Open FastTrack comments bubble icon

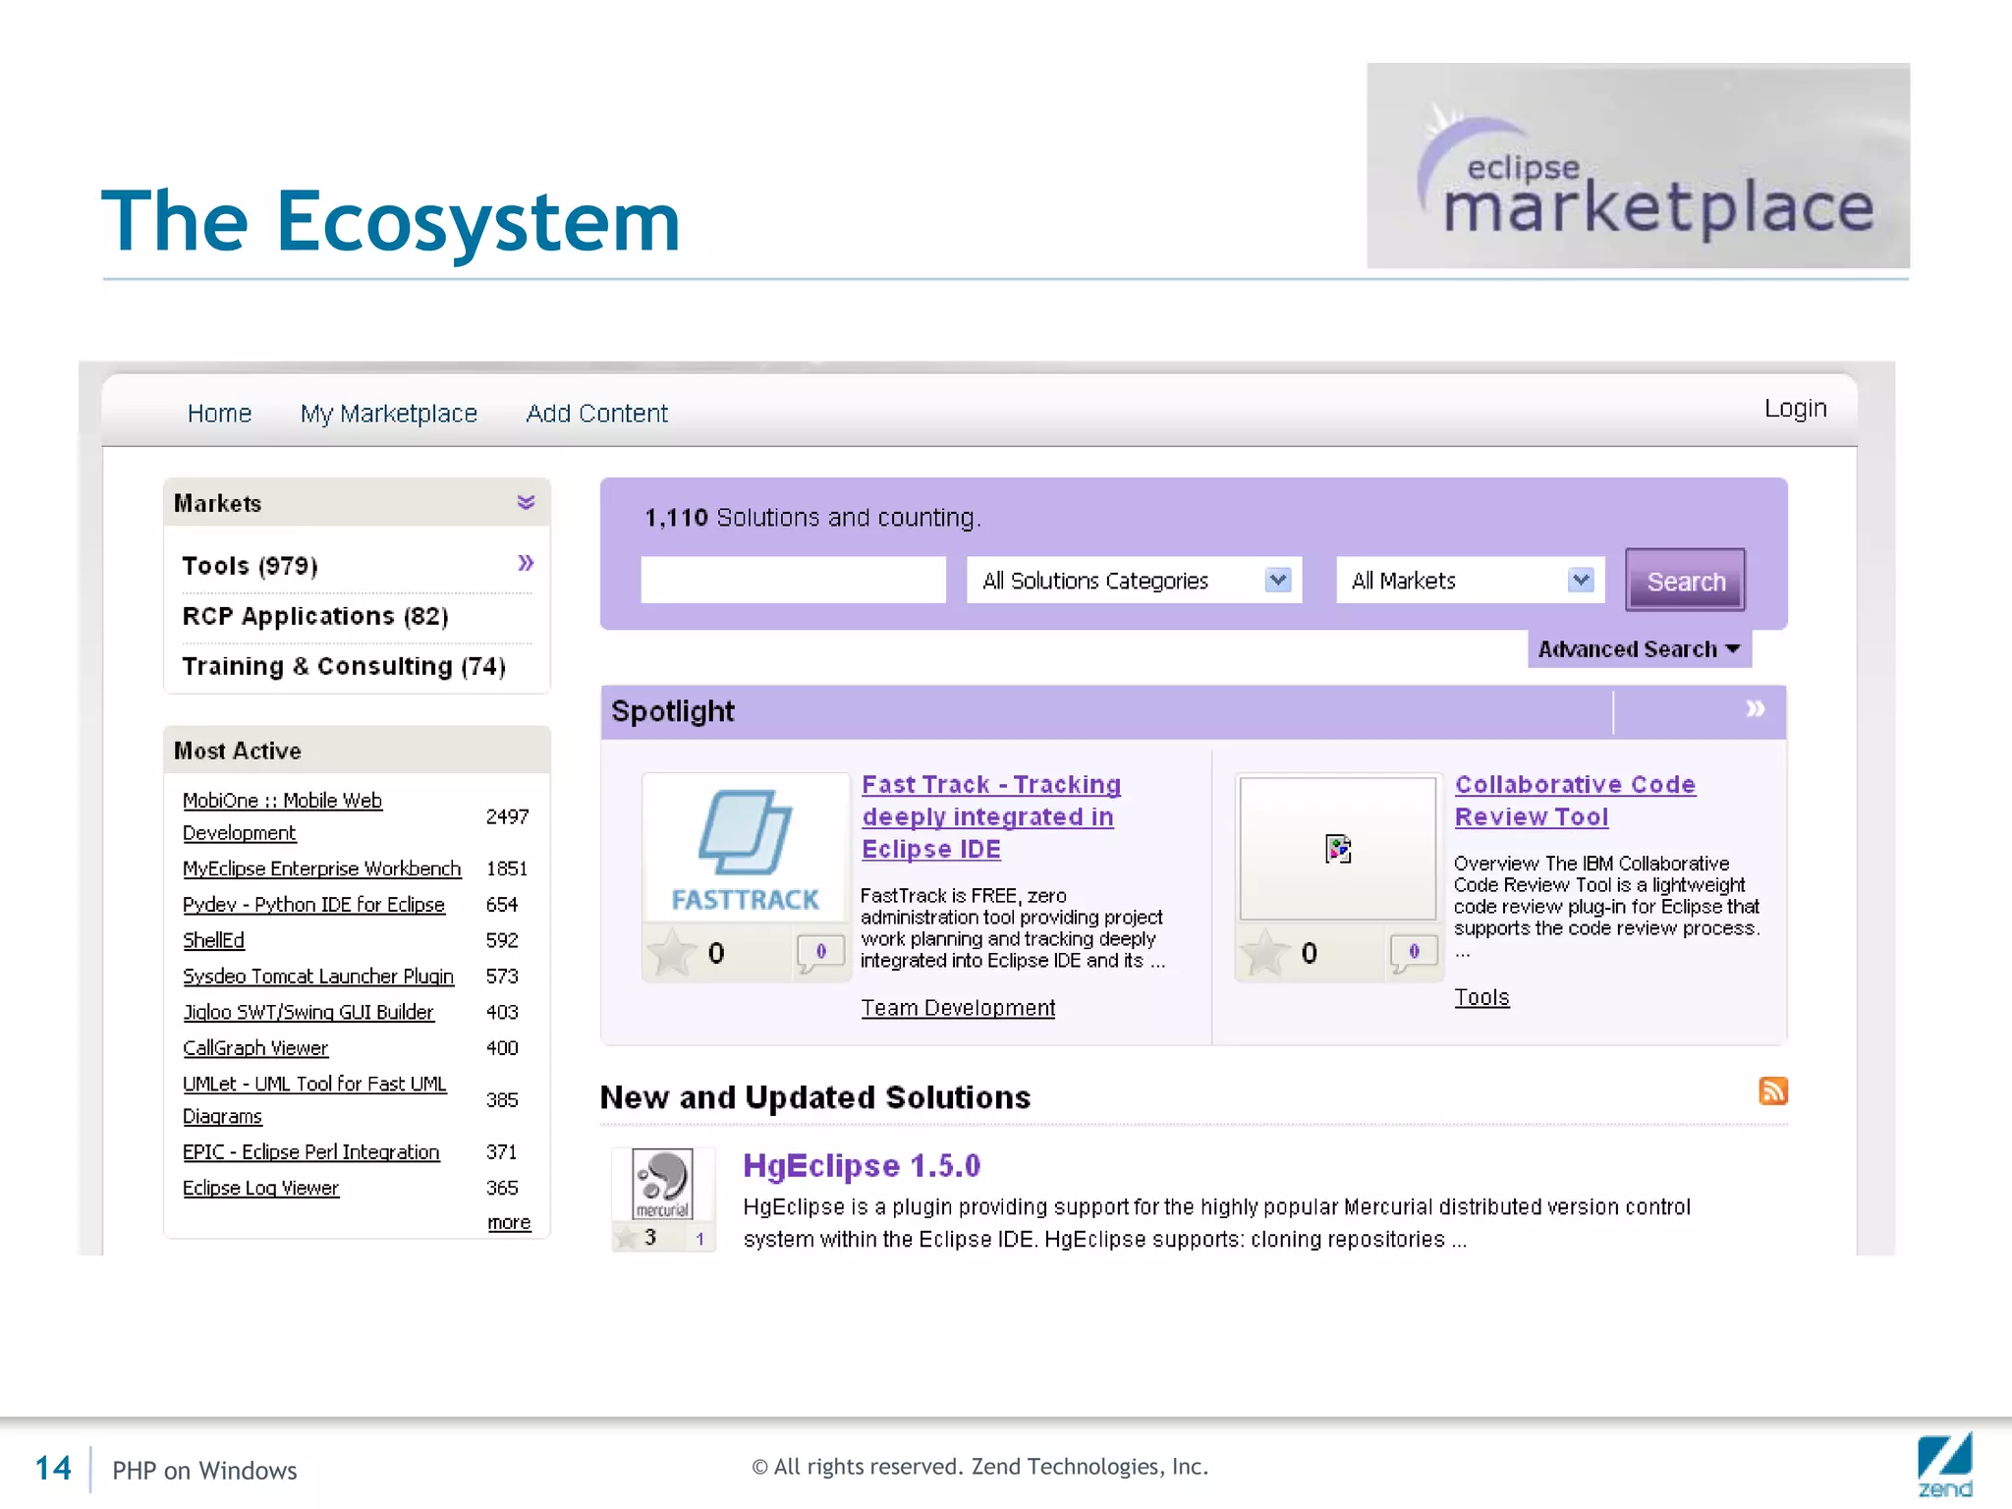tap(819, 952)
